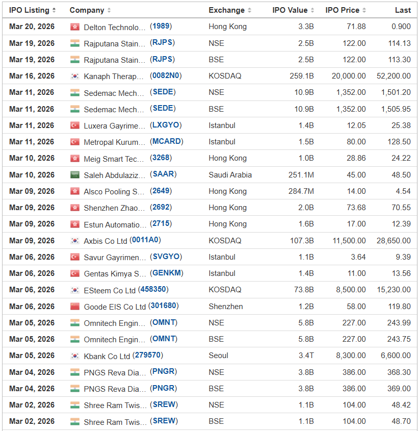Image resolution: width=418 pixels, height=431 pixels.
Task: Click Hong Kong flag beside Alsco Pooling
Action: [x=75, y=191]
